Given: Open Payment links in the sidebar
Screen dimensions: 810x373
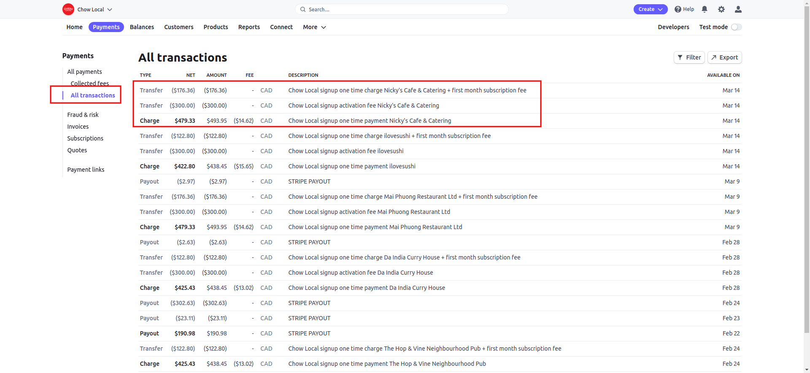Looking at the screenshot, I should [86, 170].
